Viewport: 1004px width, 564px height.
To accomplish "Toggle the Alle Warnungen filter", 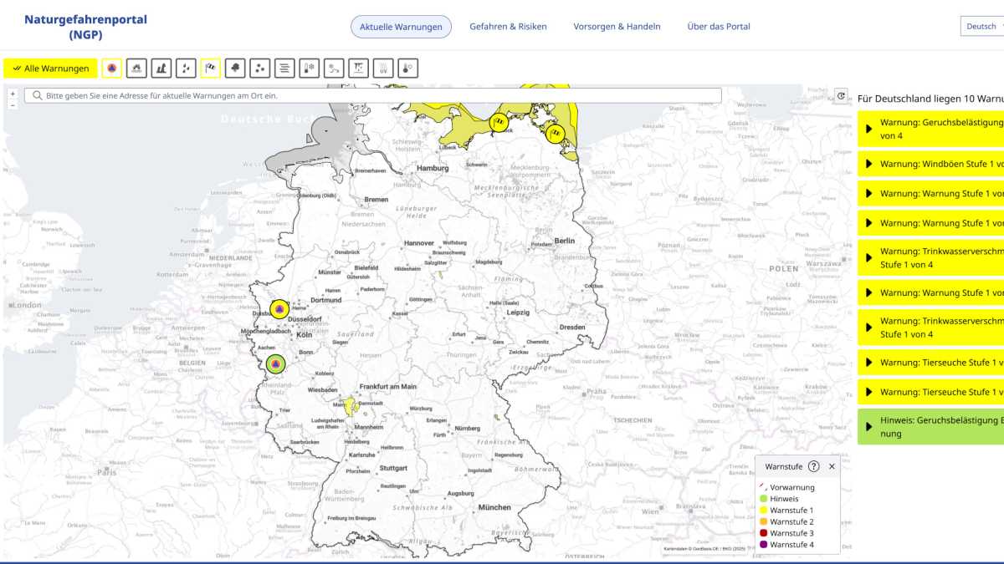I will tap(50, 68).
